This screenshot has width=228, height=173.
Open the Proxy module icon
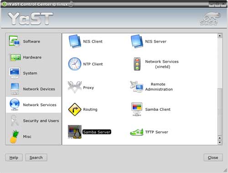[x=75, y=87]
